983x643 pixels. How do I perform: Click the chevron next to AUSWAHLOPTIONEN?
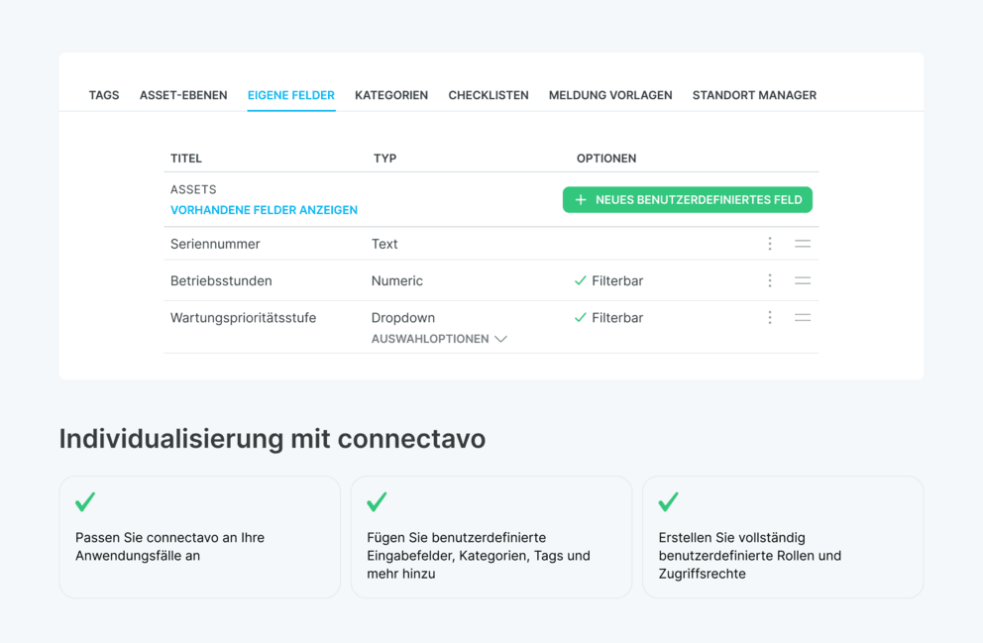coord(500,339)
